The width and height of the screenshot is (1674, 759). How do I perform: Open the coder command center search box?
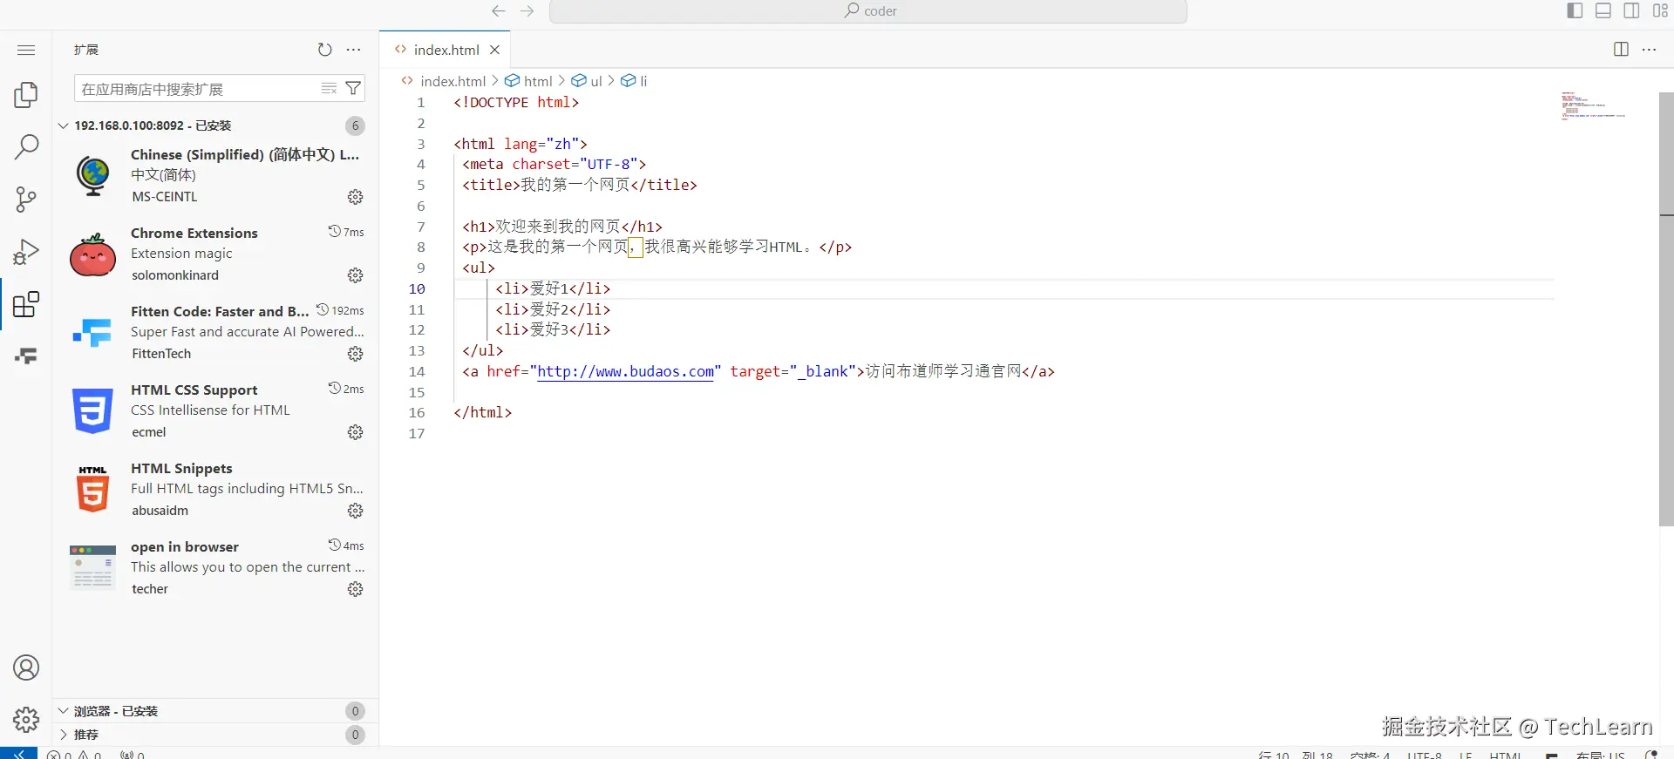tap(868, 10)
